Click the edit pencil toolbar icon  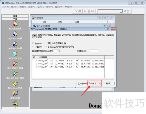[125, 11]
